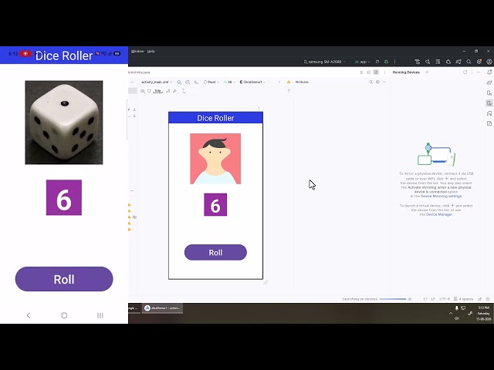Screen dimensions: 494x370
Task: Switch editor to Code view mode
Action: tap(361, 72)
